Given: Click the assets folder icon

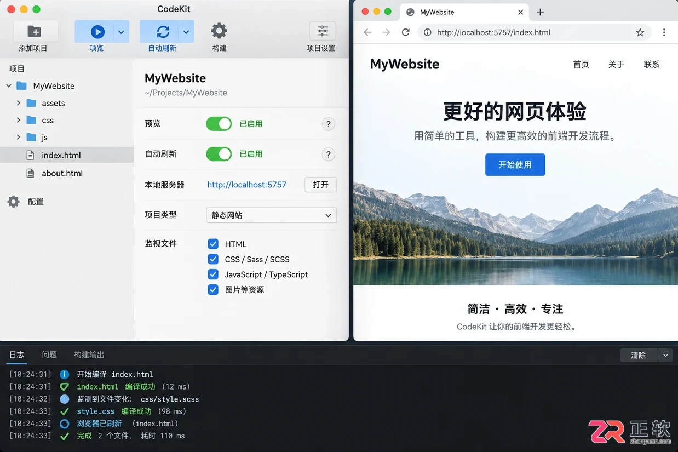Looking at the screenshot, I should [31, 103].
